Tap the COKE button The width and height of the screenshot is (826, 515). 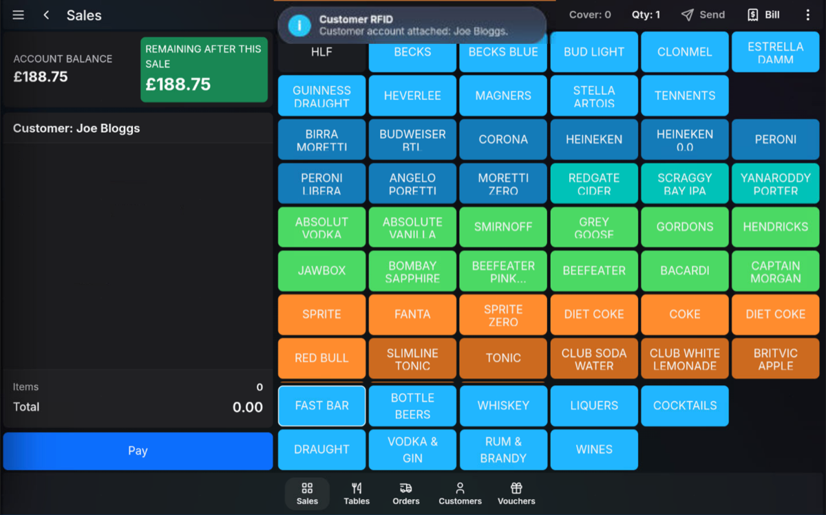coord(685,315)
